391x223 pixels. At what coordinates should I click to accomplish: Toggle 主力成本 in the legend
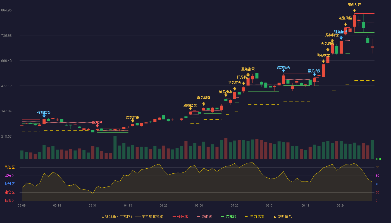click(255, 216)
